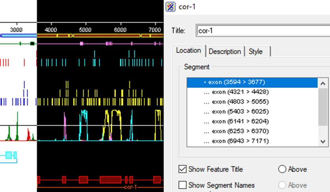Select exon (3594 > 3677) segment
This screenshot has height=192, width=330.
point(234,82)
